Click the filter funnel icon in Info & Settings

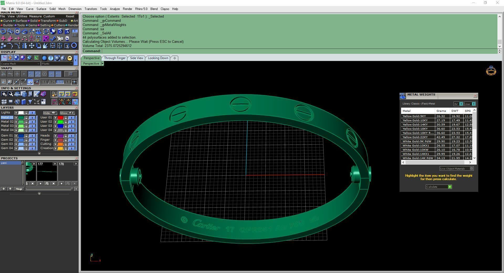point(30,102)
